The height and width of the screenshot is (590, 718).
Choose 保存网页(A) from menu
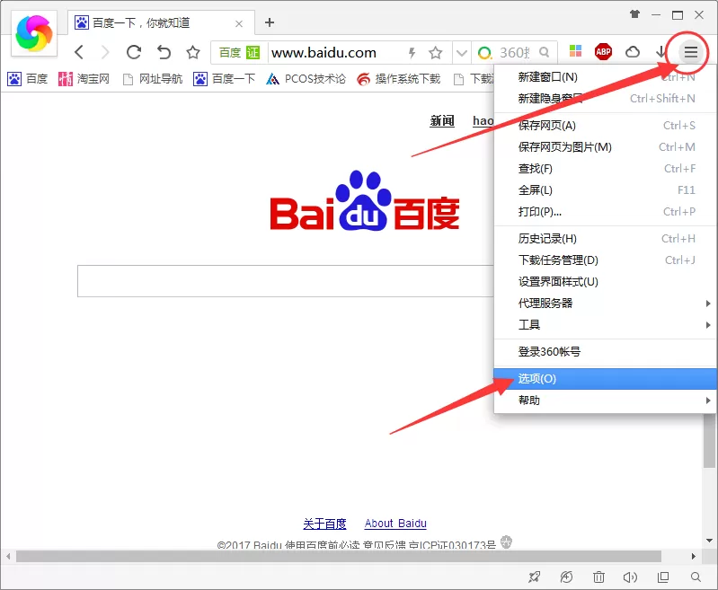(606, 126)
